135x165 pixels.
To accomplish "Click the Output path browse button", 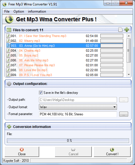I will [x=124, y=100].
